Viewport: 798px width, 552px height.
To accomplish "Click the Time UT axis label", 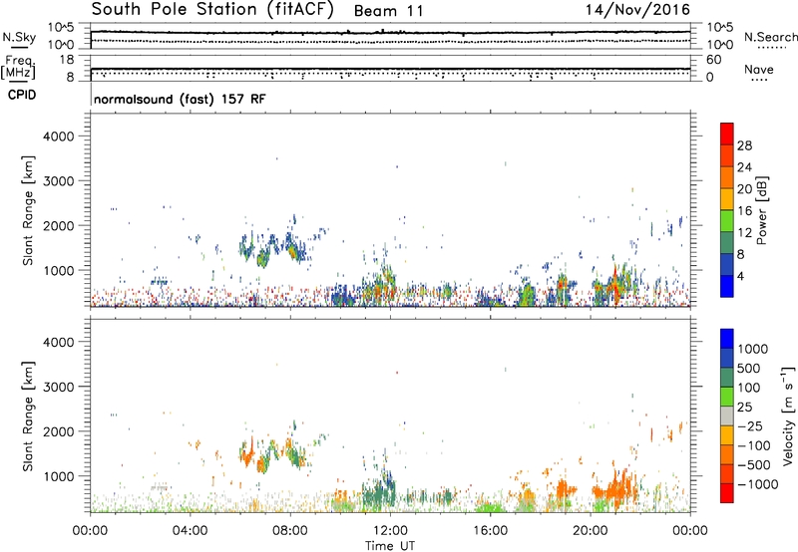I will [390, 546].
